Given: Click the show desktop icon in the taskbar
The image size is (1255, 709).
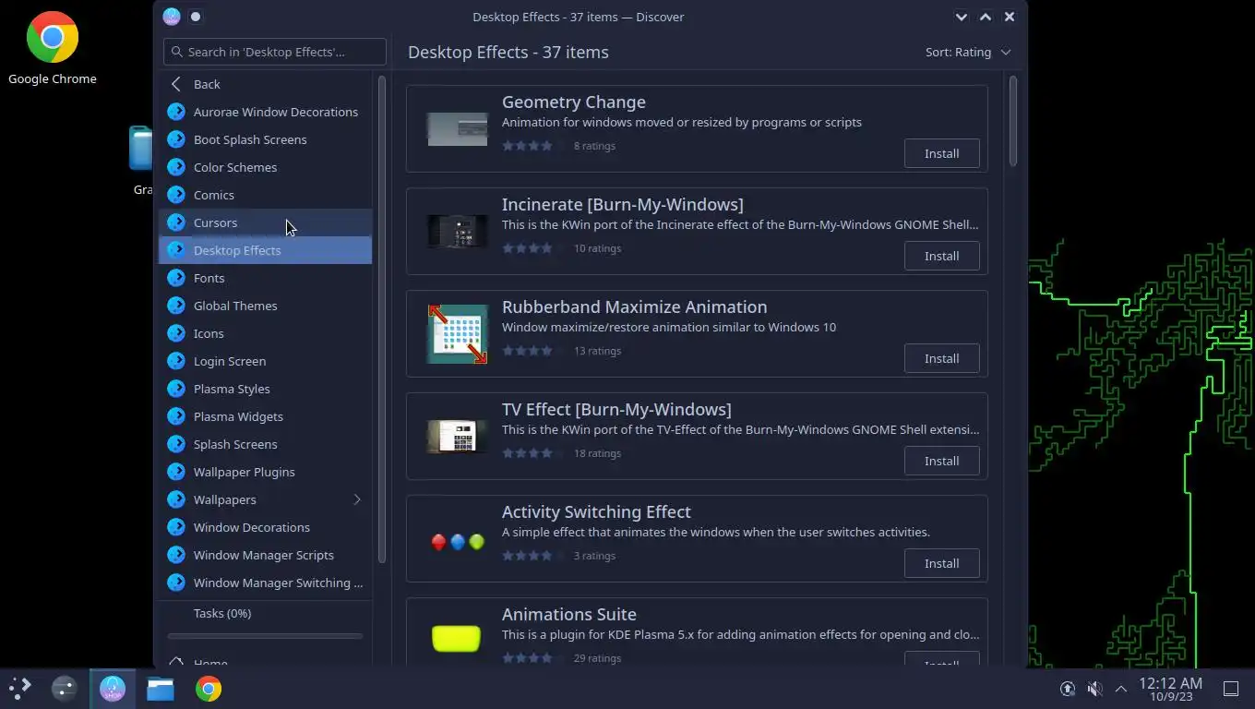Looking at the screenshot, I should pyautogui.click(x=1230, y=689).
